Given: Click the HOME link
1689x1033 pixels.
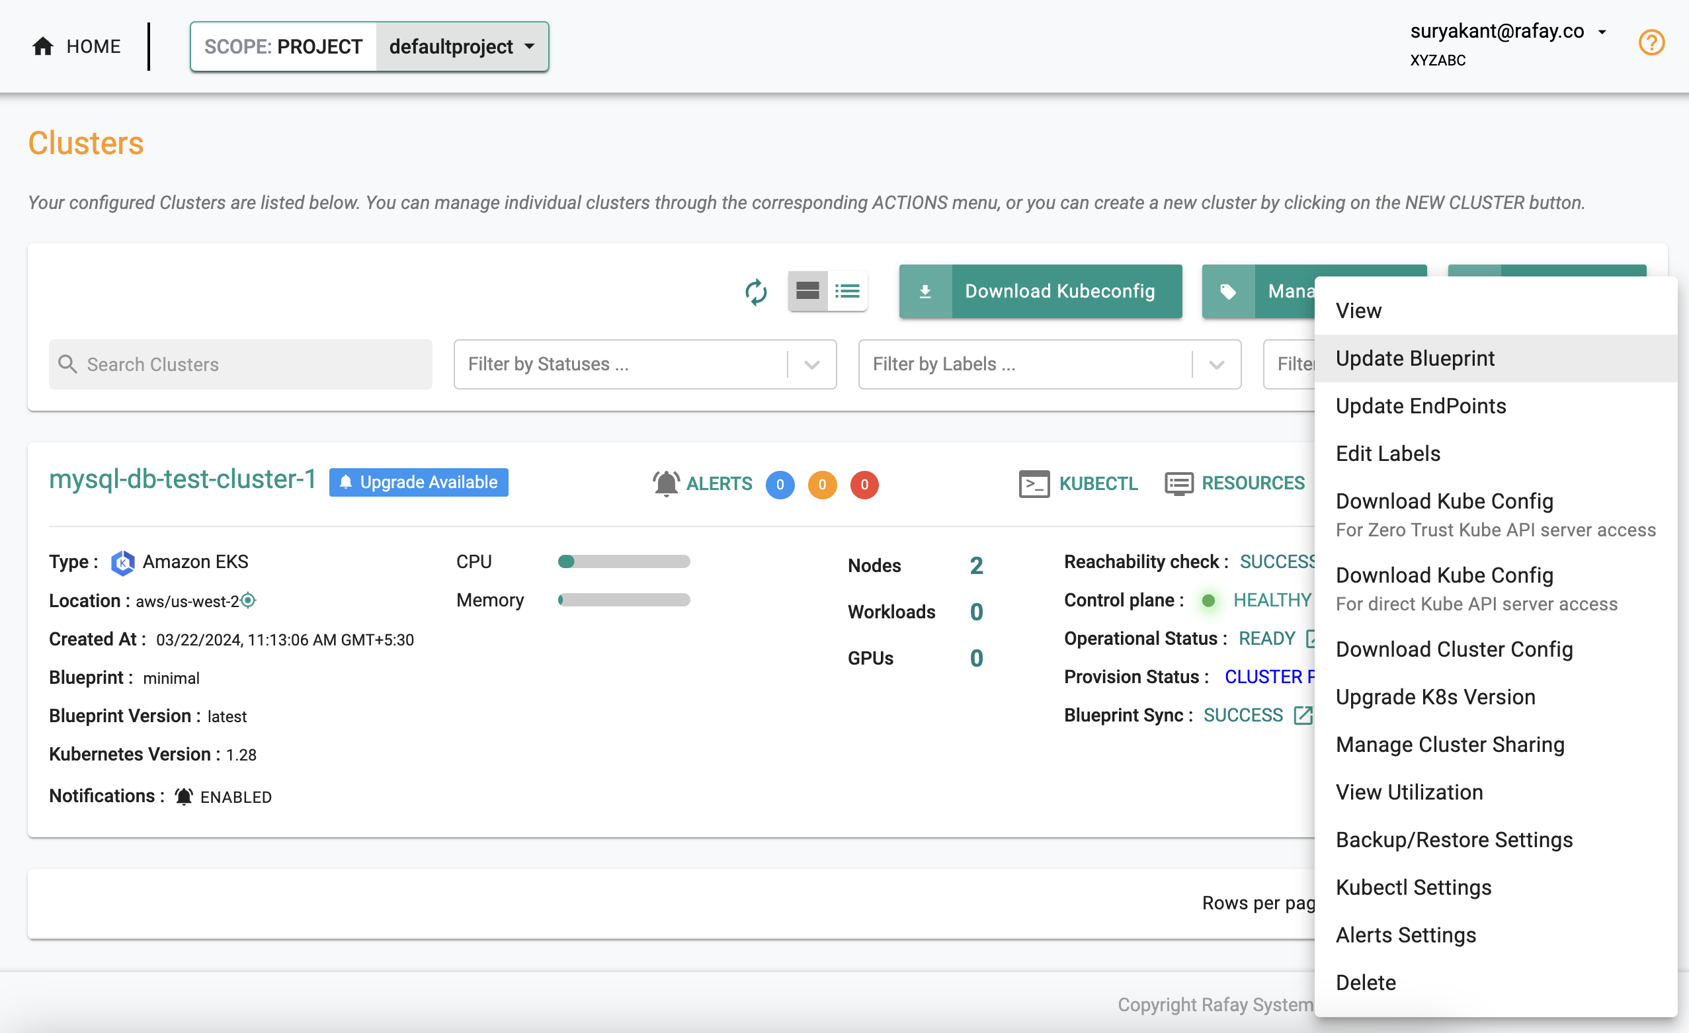Looking at the screenshot, I should [x=76, y=46].
